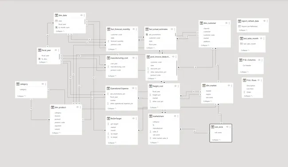Click the sigma icon beside forecast quantity
Screen dimensions: 288x167
point(109,41)
